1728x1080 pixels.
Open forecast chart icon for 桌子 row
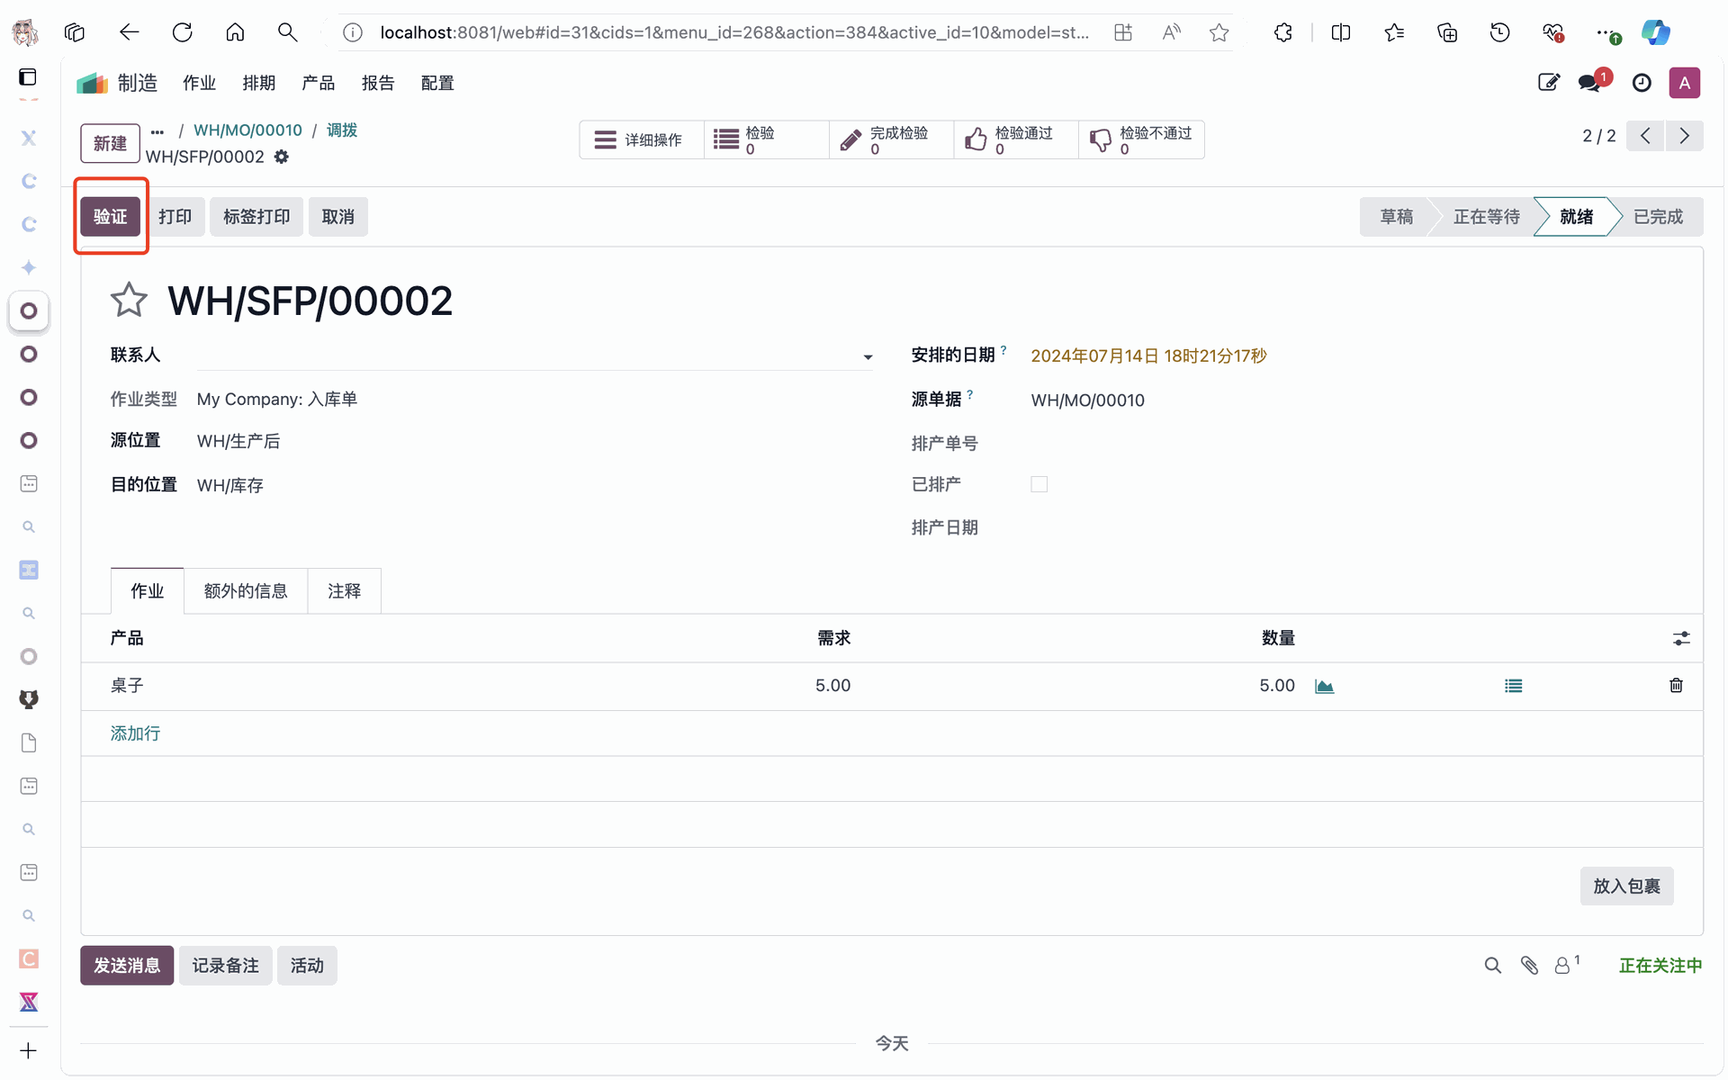(x=1324, y=687)
